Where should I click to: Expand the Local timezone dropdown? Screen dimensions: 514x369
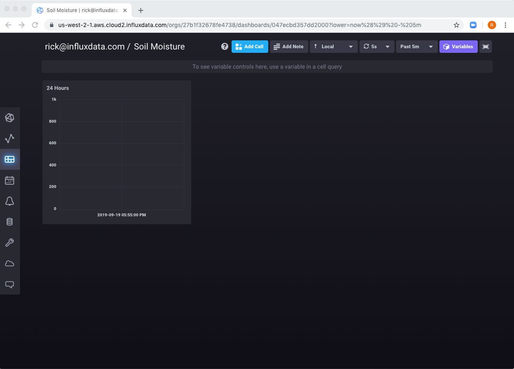click(333, 47)
